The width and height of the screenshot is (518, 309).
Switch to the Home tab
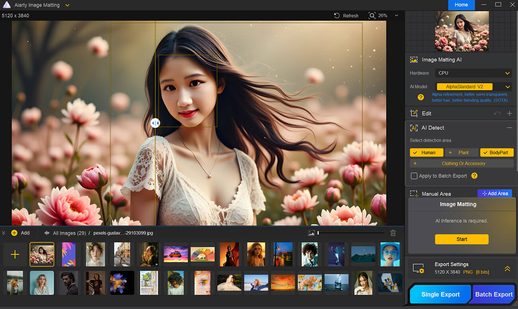461,5
